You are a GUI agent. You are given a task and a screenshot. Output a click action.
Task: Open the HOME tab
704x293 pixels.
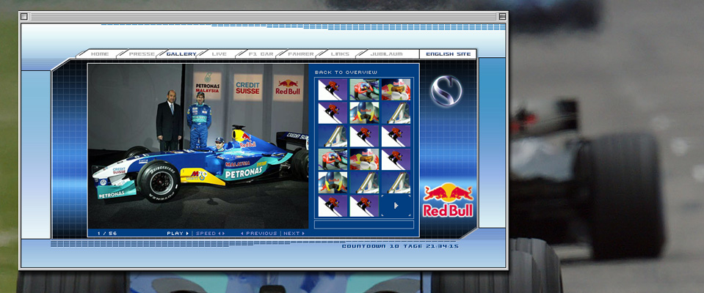click(100, 54)
